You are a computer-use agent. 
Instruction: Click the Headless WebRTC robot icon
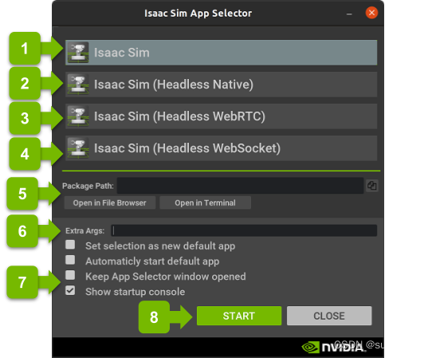pos(78,116)
